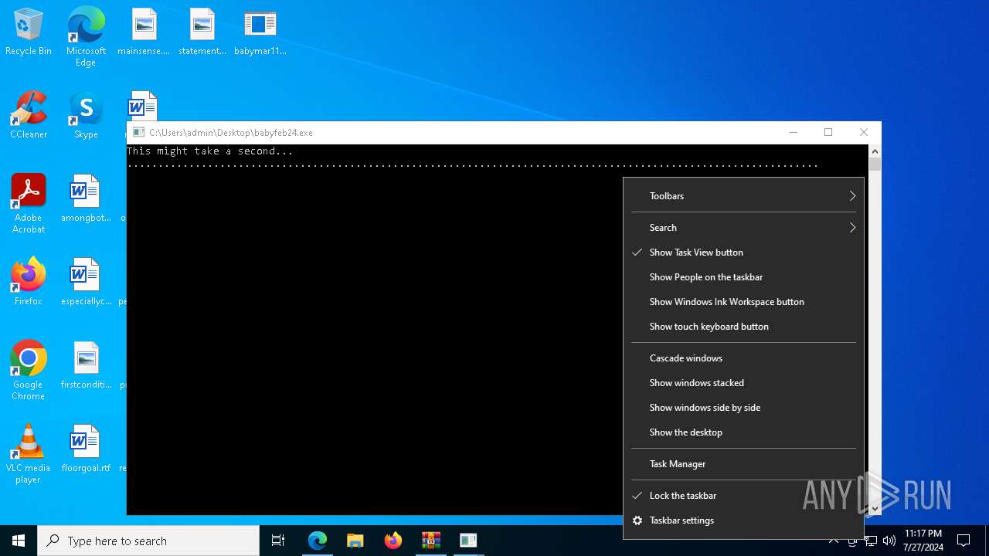The height and width of the screenshot is (556, 989).
Task: Choose Show windows stacked
Action: coord(743,383)
